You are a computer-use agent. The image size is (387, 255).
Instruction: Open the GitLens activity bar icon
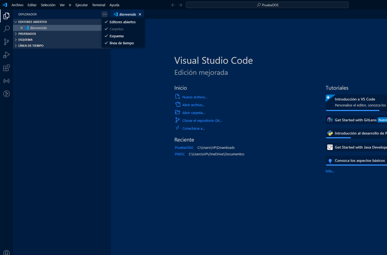[x=6, y=94]
